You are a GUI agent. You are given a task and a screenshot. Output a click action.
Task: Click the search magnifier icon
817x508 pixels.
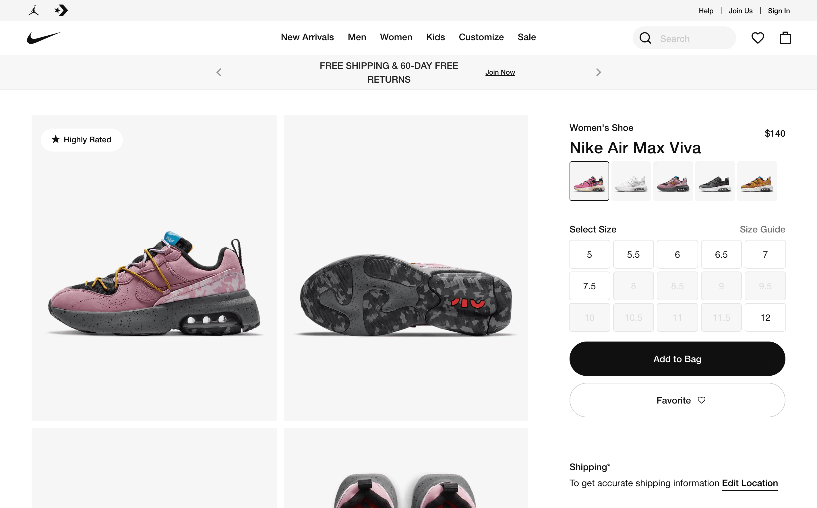tap(645, 38)
